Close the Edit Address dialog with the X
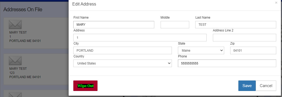Viewport: 282px width, 97px height. point(276,3)
